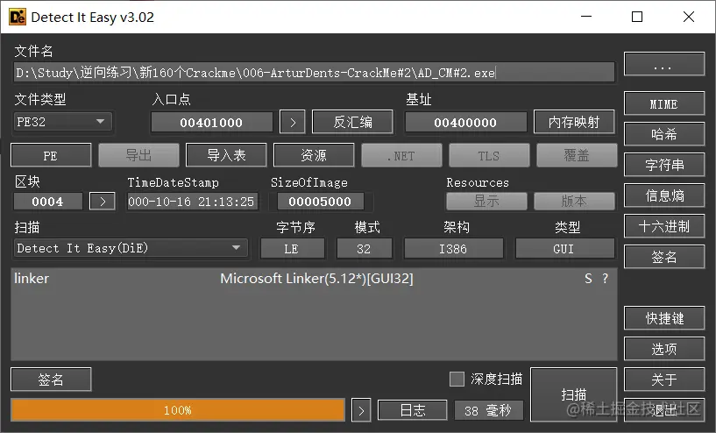This screenshot has height=433, width=716.
Task: Close the Detect It Easy window
Action: (x=689, y=17)
